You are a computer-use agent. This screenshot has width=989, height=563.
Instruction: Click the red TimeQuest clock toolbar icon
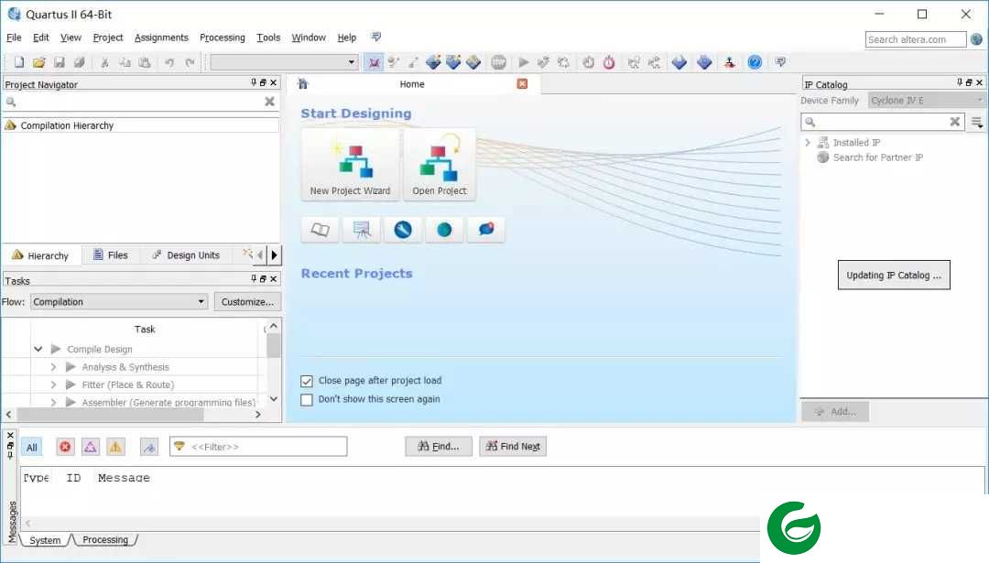(x=609, y=62)
